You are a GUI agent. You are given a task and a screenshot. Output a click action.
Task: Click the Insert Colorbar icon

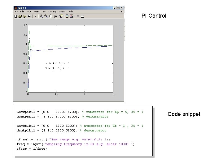coord(67,16)
